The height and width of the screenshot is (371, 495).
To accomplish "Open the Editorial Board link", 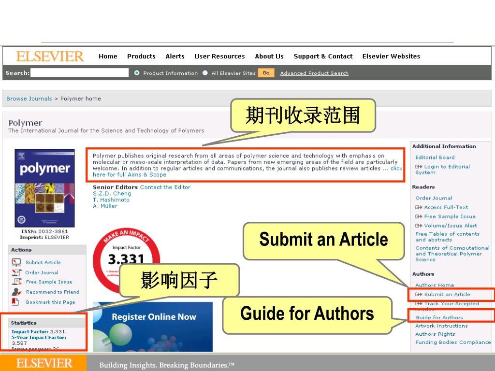I will tap(435, 157).
